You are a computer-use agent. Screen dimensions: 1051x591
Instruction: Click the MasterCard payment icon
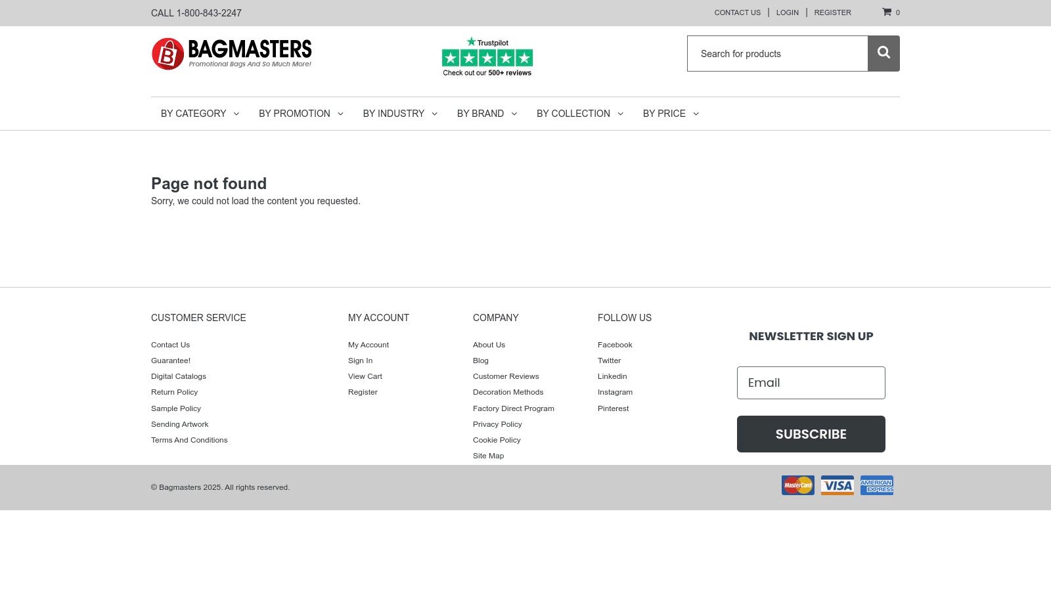797,485
